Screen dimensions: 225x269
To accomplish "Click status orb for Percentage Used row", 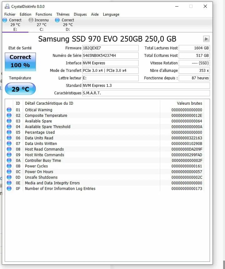I will (x=9, y=132).
